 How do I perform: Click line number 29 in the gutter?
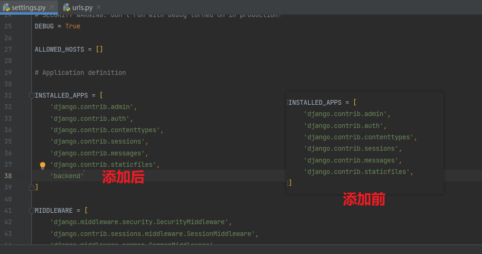point(8,73)
